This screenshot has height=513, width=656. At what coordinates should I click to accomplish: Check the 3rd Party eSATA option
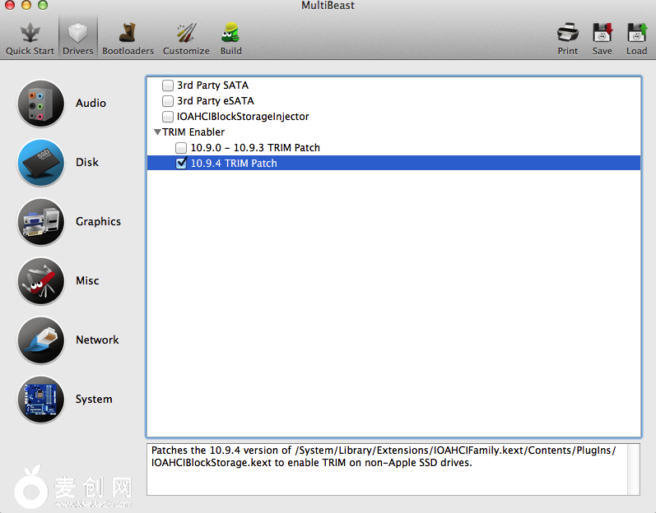pyautogui.click(x=168, y=101)
